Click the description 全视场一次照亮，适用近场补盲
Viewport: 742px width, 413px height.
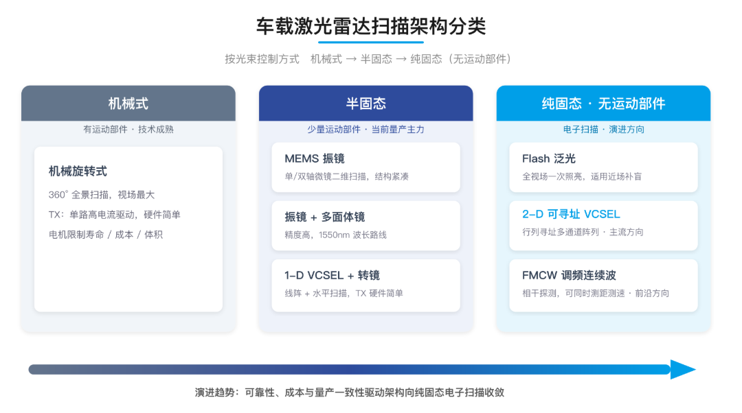(582, 177)
